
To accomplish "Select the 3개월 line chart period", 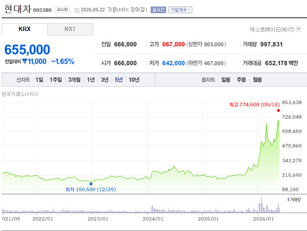I will pyautogui.click(x=74, y=80).
